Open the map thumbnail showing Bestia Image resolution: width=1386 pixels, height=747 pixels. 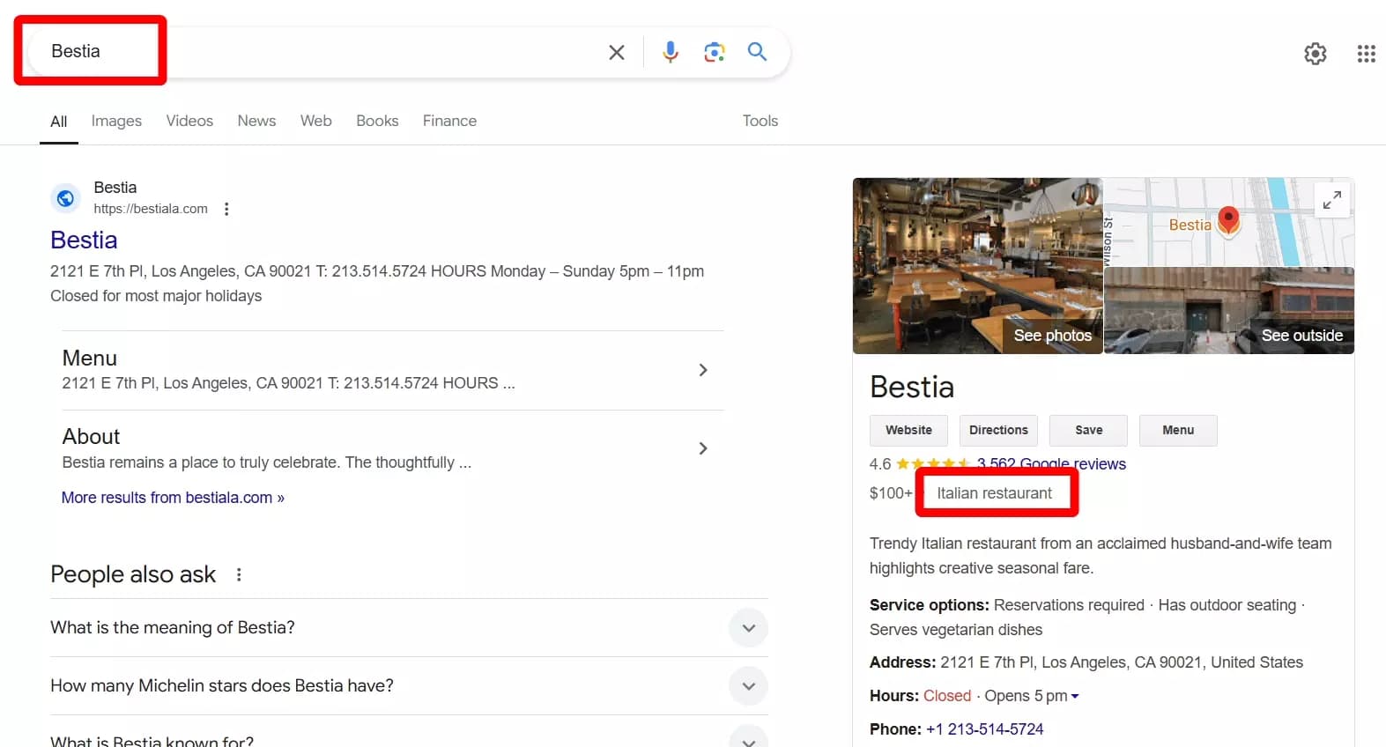pyautogui.click(x=1229, y=222)
